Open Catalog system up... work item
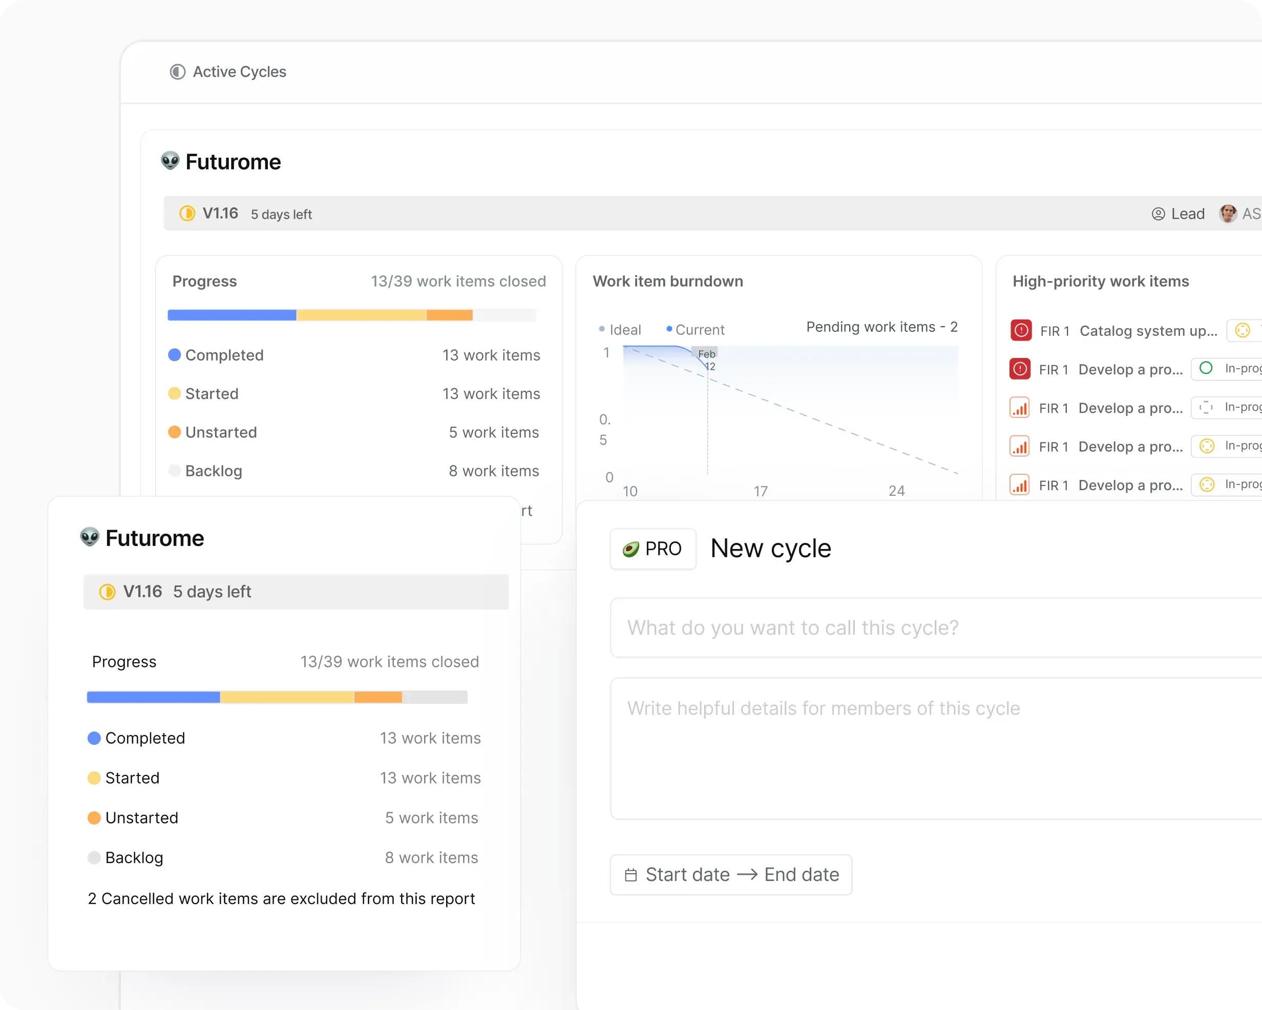The image size is (1262, 1010). pyautogui.click(x=1148, y=331)
